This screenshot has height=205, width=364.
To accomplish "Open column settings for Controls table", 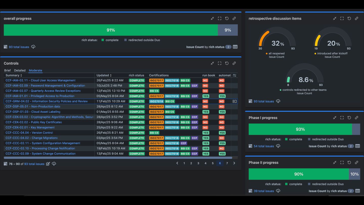I will 235,75.
